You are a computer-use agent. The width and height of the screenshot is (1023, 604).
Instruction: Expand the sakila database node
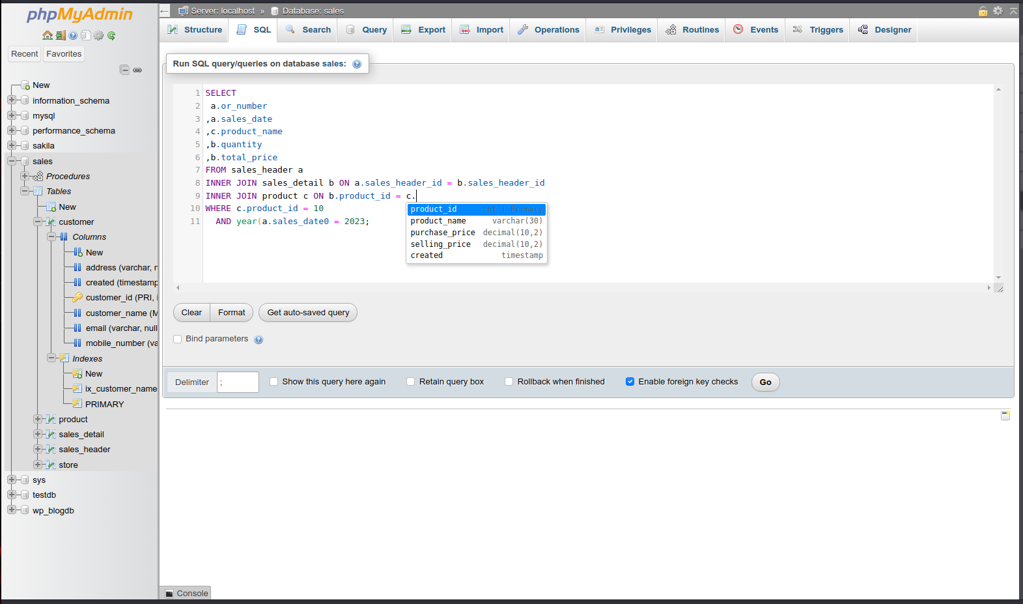click(x=11, y=145)
